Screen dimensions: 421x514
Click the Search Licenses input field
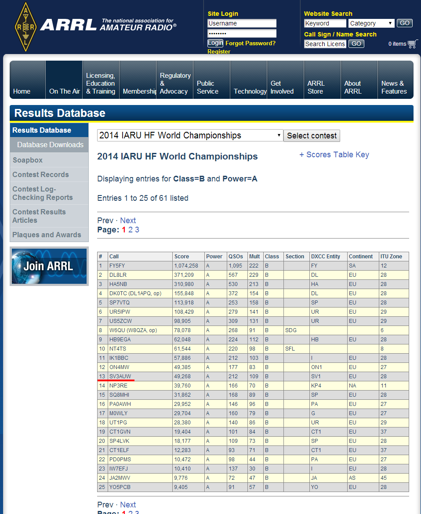325,44
